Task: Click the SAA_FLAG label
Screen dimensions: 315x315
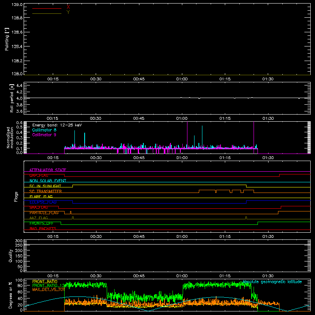Action: tap(39, 208)
